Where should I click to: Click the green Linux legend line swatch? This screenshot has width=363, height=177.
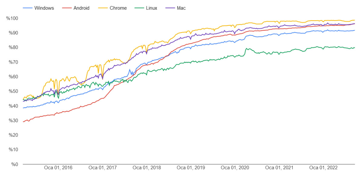(139, 8)
